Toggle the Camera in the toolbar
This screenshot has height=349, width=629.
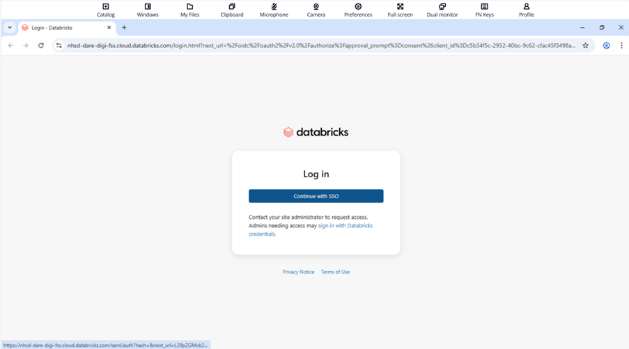(x=316, y=10)
